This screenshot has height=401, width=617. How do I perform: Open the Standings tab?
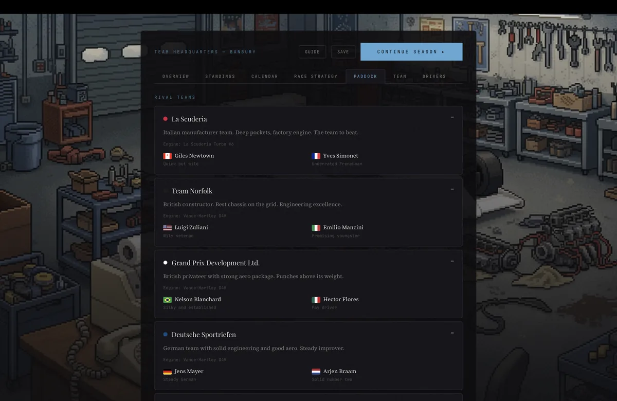tap(220, 76)
